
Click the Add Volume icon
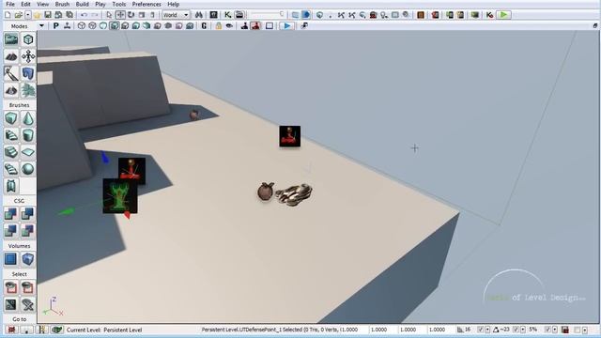pyautogui.click(x=28, y=259)
